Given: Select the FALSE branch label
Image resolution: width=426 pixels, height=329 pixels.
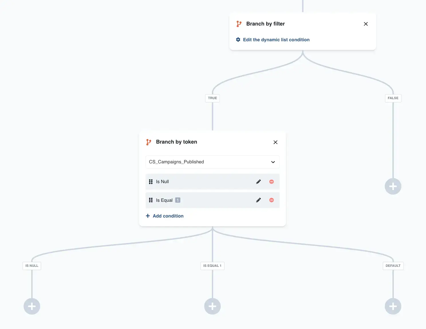Looking at the screenshot, I should (x=393, y=98).
